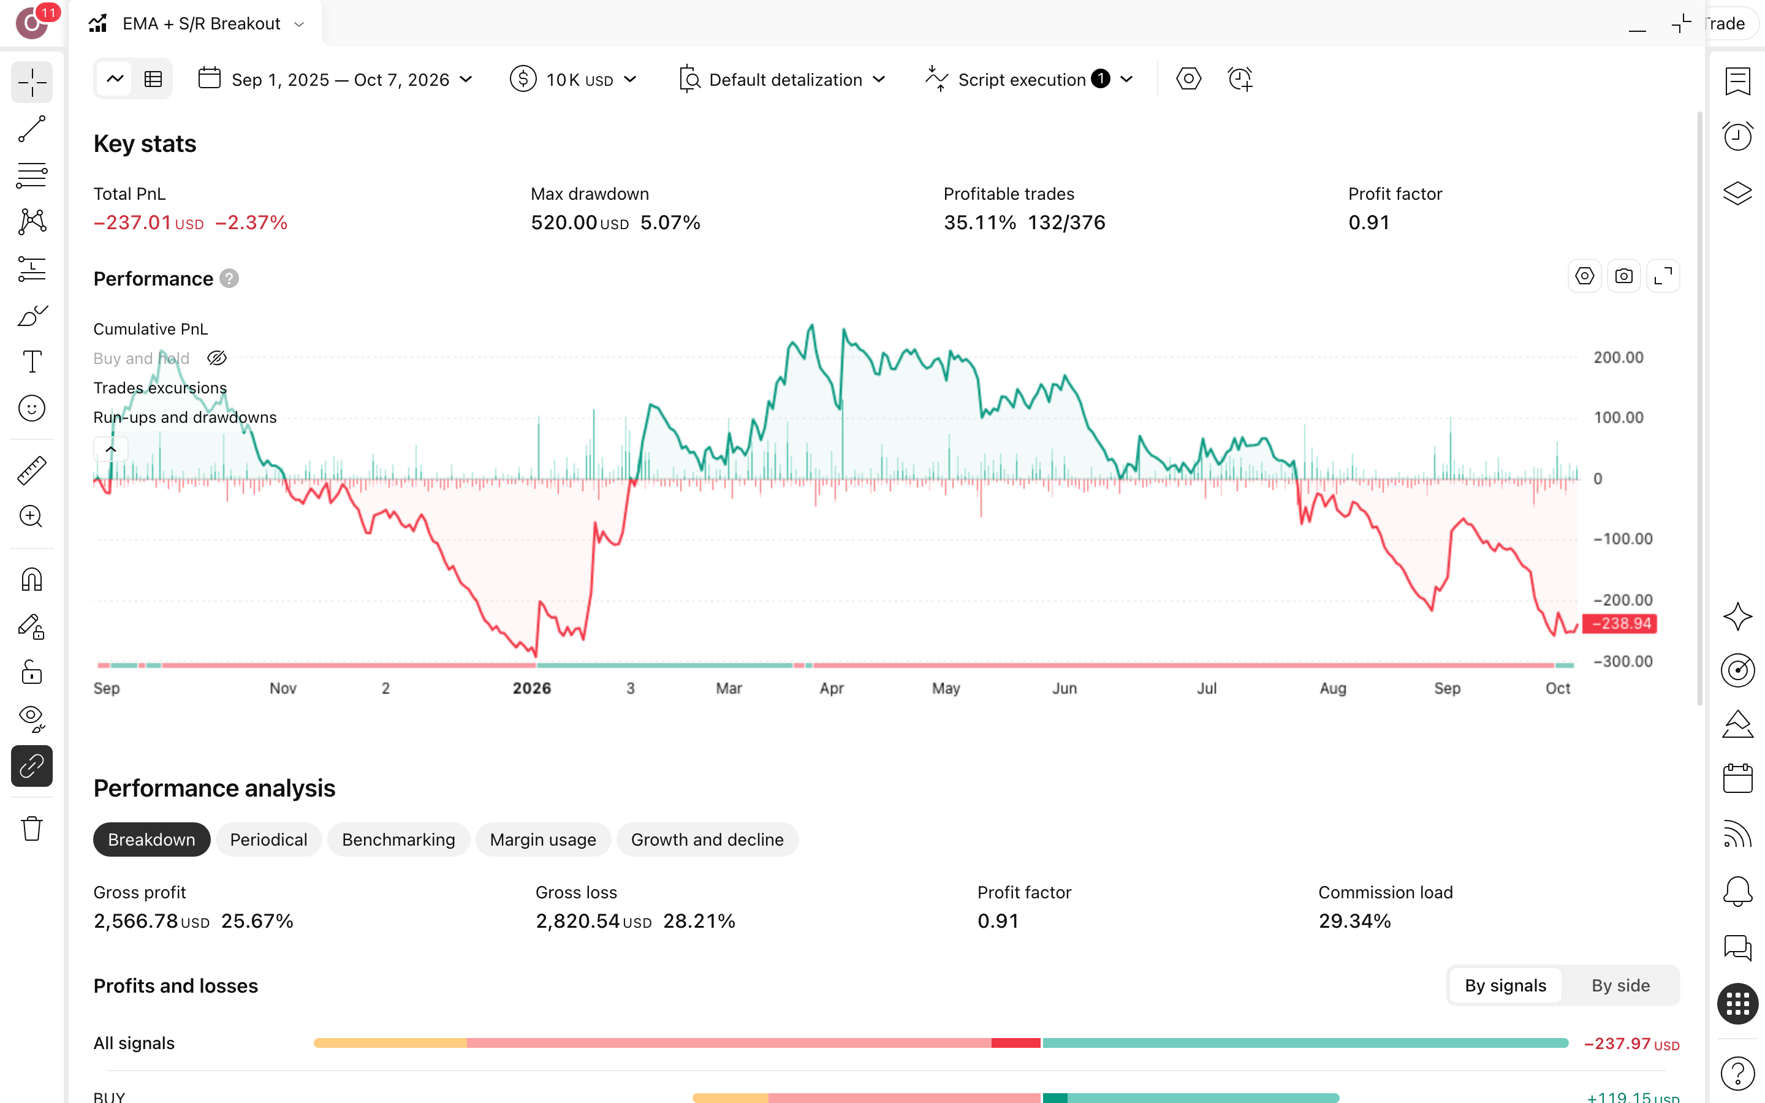Open the Growth and decline tab
Viewport: 1765px width, 1103px height.
click(x=707, y=840)
